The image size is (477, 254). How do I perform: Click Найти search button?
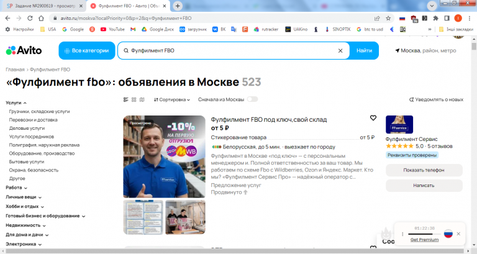click(x=364, y=50)
